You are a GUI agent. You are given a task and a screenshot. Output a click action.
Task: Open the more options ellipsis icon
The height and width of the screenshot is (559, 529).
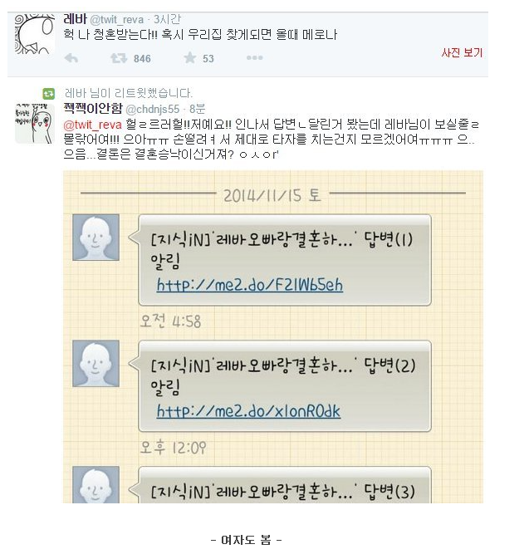click(254, 58)
